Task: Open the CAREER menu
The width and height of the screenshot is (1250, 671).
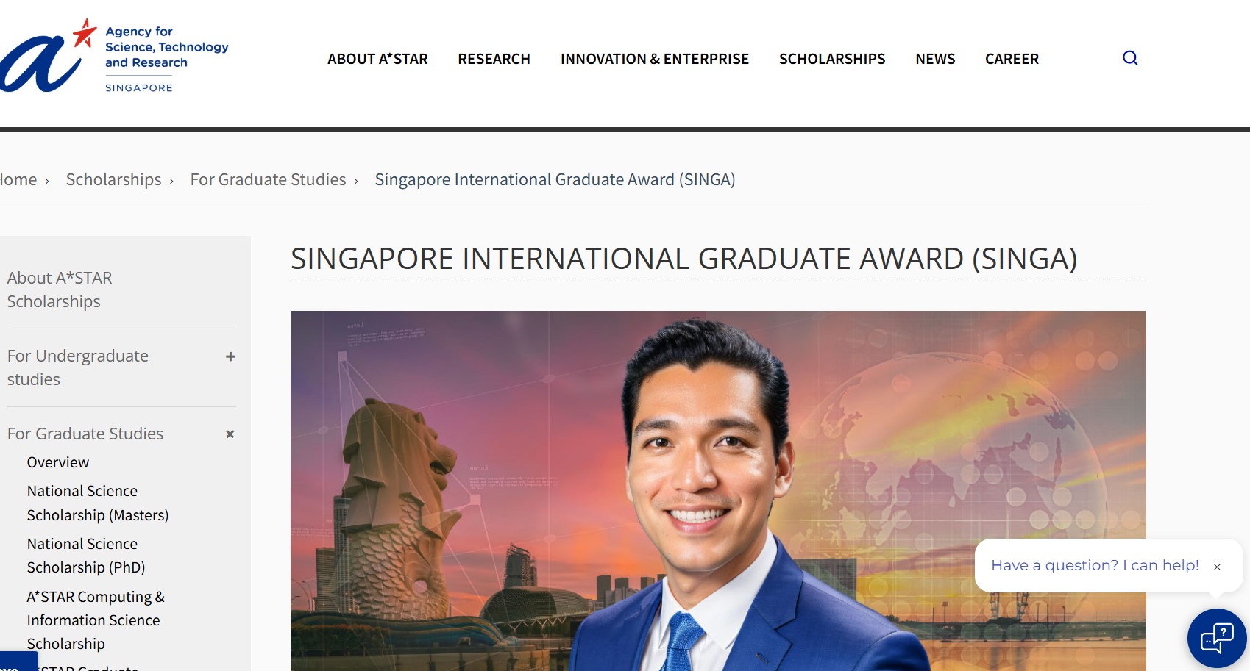Action: (x=1012, y=59)
